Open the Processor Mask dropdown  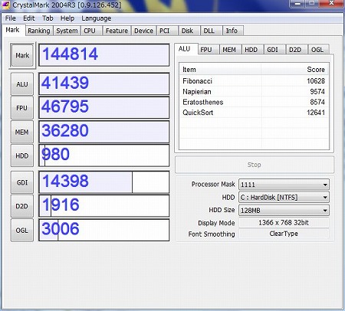(x=284, y=185)
